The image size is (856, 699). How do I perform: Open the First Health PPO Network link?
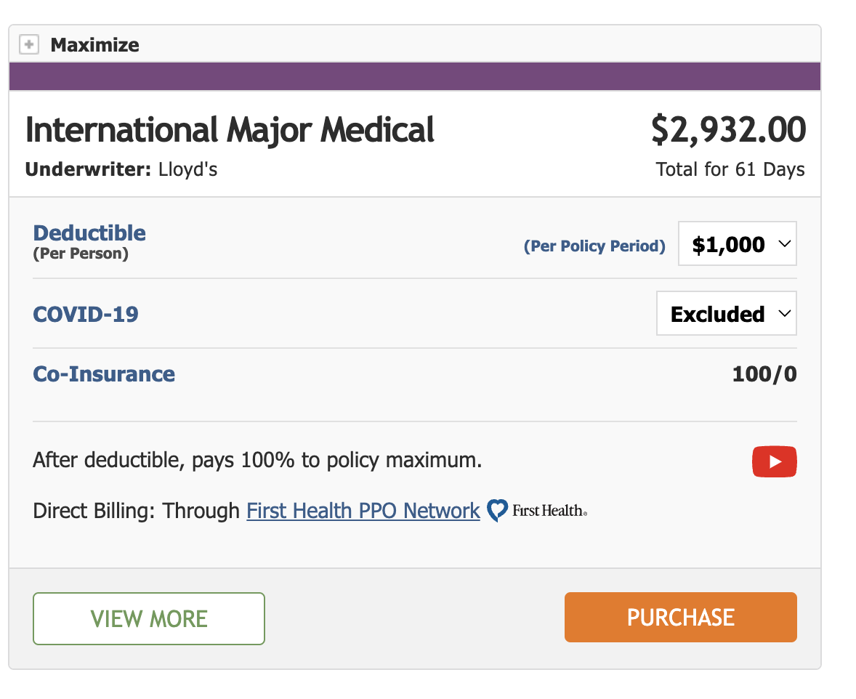pyautogui.click(x=363, y=511)
